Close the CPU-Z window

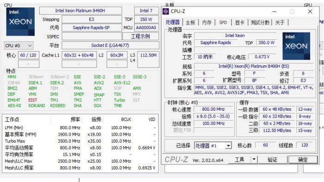pyautogui.click(x=310, y=12)
